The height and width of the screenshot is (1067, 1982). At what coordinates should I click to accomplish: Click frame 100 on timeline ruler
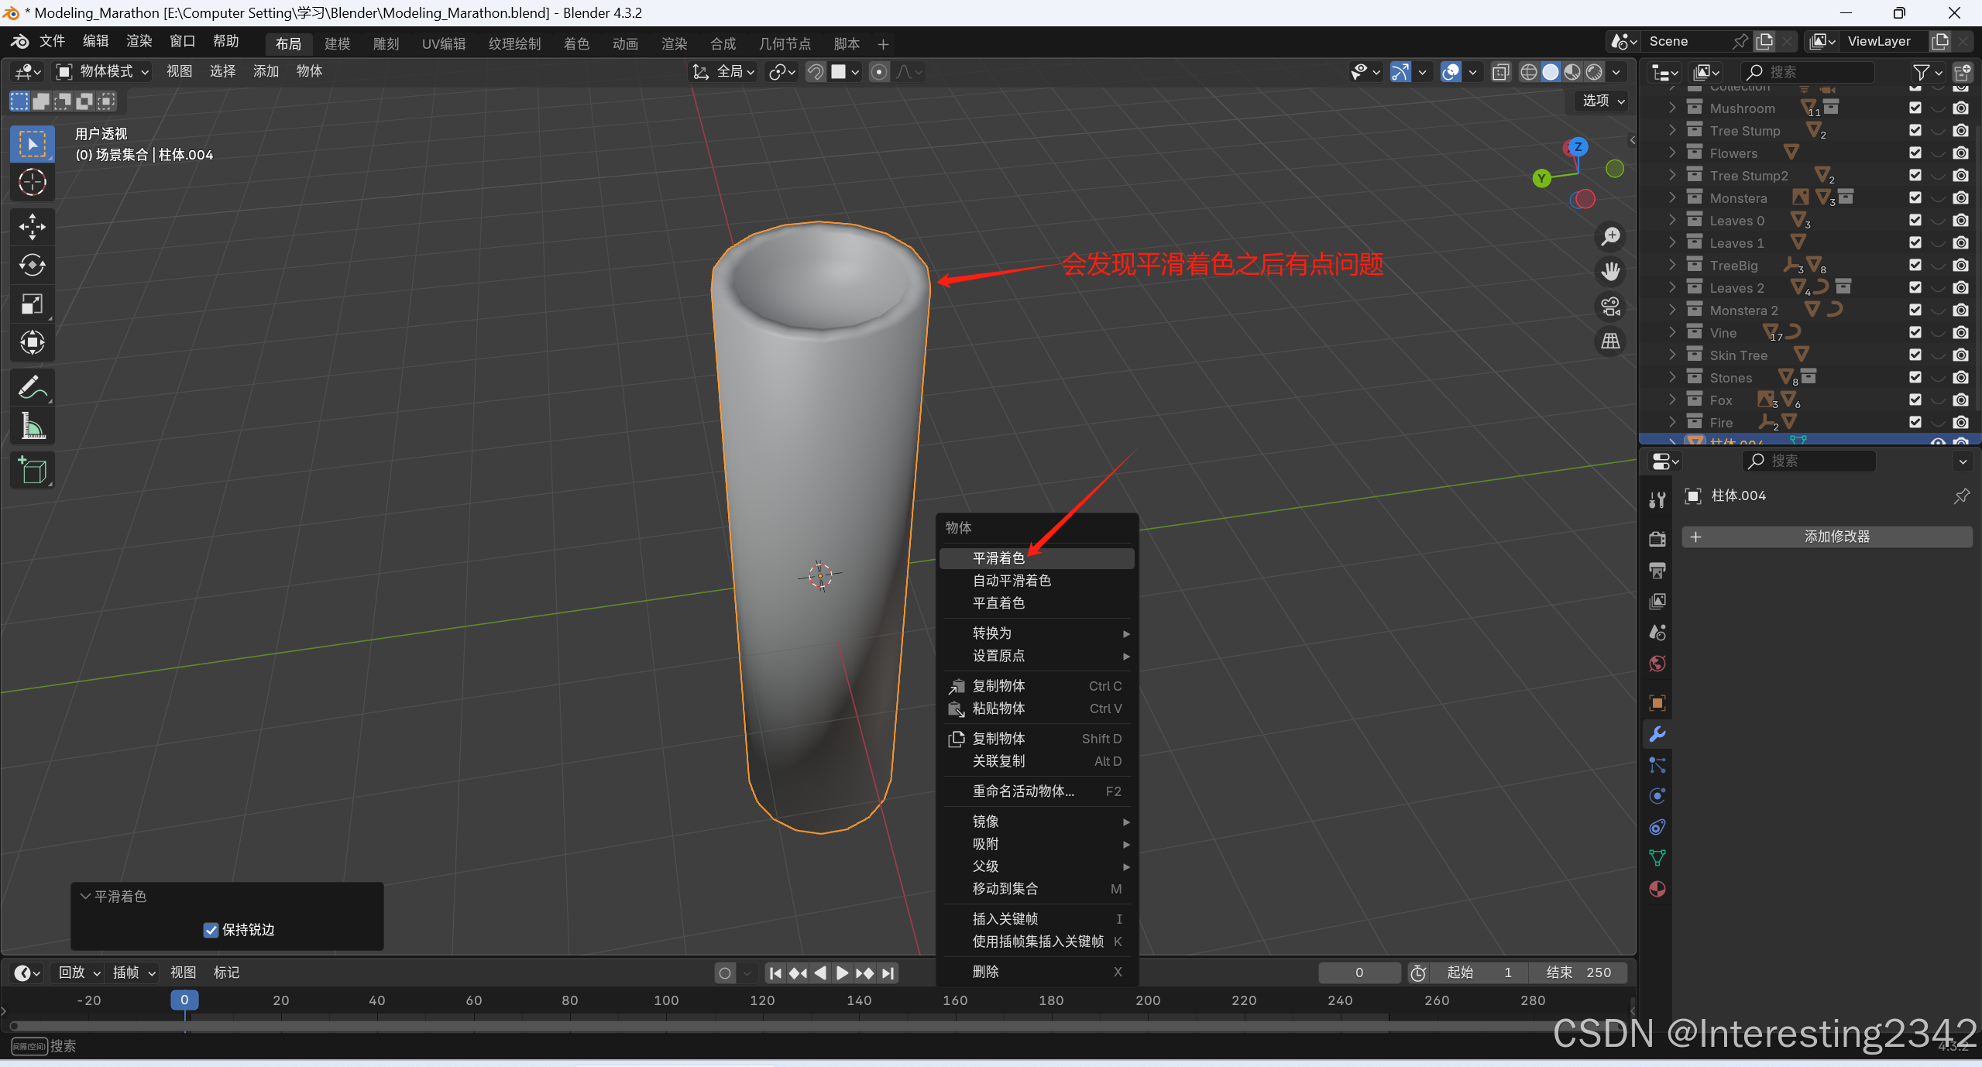666,1000
